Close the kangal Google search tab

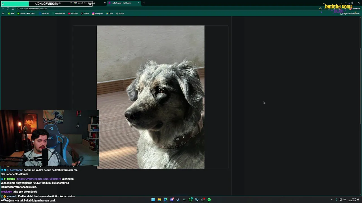click(x=105, y=3)
